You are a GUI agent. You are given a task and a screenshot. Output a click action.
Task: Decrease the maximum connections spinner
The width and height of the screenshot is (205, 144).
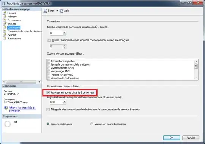point(65,34)
